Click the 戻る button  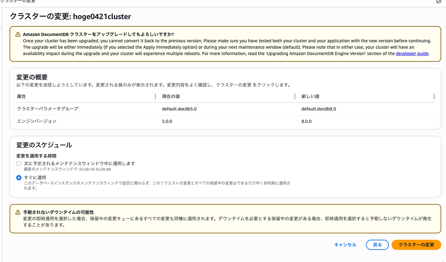(x=377, y=244)
